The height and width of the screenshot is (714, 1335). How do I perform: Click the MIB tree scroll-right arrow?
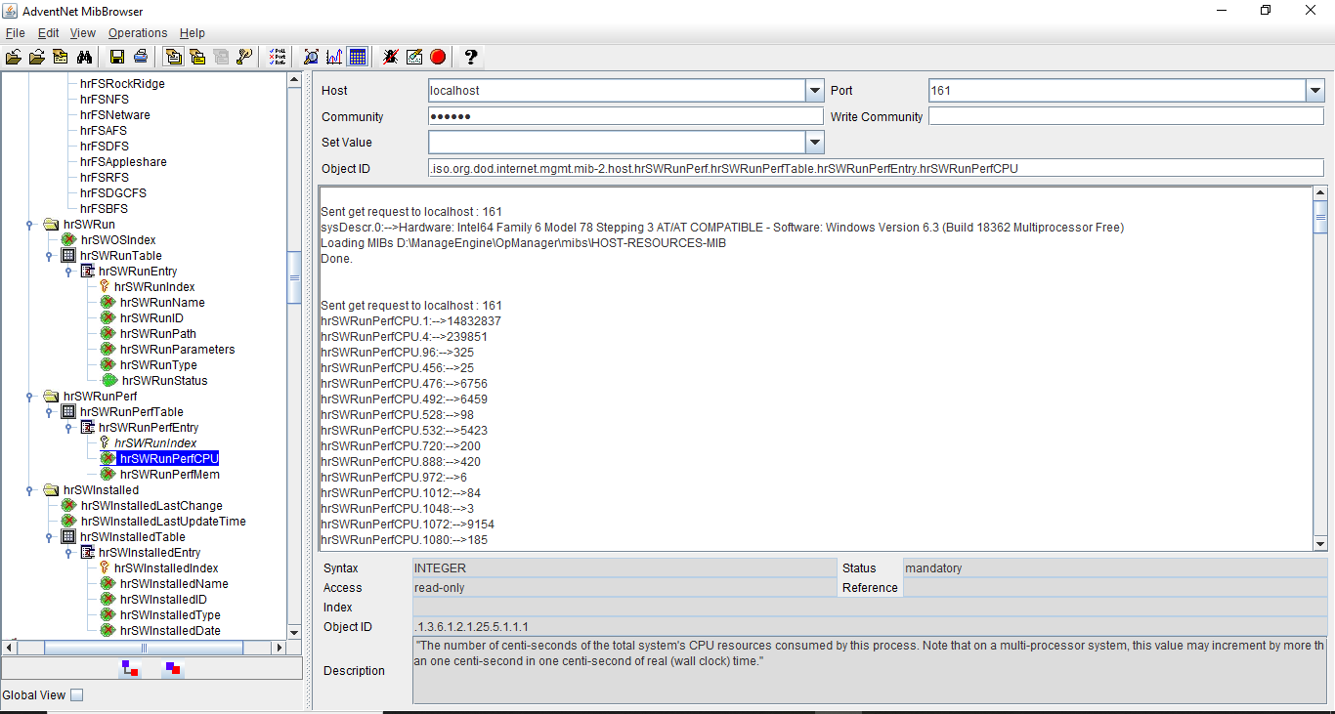pos(280,648)
